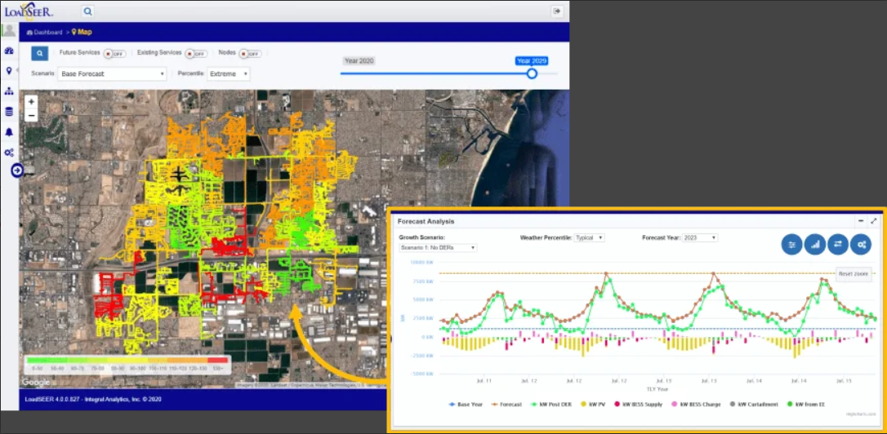Click the green 0-50 legend color segment
887x434 pixels.
(38, 360)
